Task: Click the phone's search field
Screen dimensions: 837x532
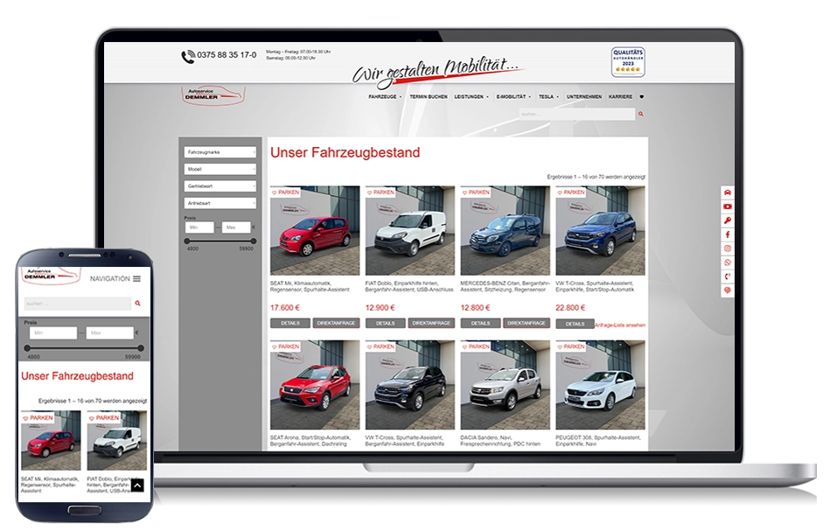Action: 77,304
